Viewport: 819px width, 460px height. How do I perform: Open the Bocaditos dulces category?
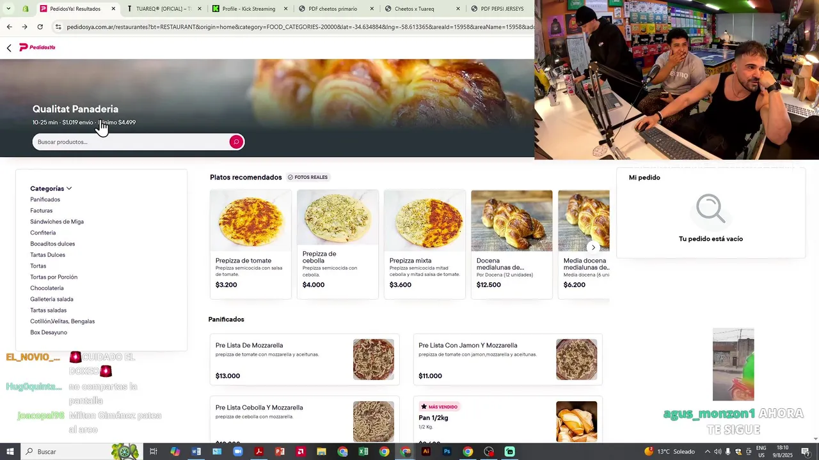click(52, 244)
